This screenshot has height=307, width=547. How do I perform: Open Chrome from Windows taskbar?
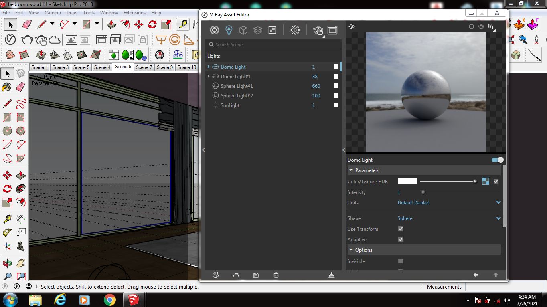pyautogui.click(x=109, y=300)
